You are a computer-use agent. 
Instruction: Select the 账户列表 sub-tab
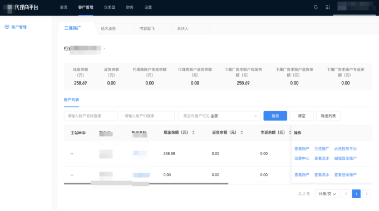(x=71, y=99)
